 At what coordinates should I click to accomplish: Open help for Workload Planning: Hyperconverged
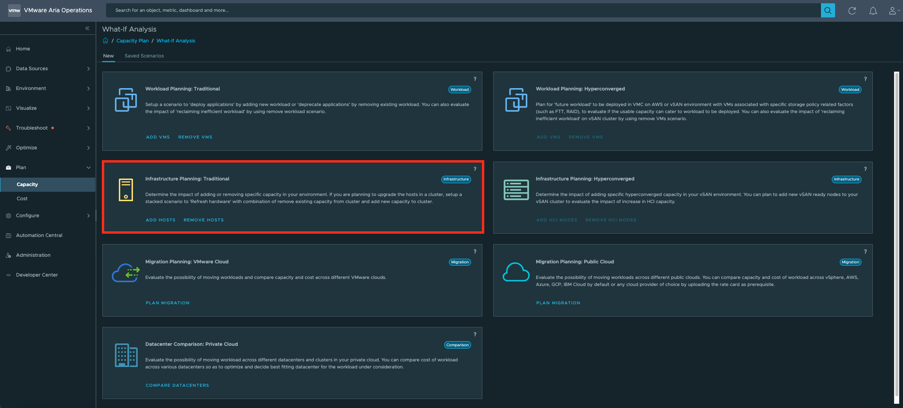coord(865,79)
